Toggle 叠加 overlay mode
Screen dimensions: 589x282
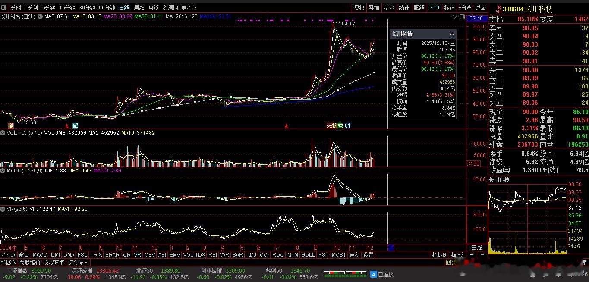pyautogui.click(x=374, y=8)
